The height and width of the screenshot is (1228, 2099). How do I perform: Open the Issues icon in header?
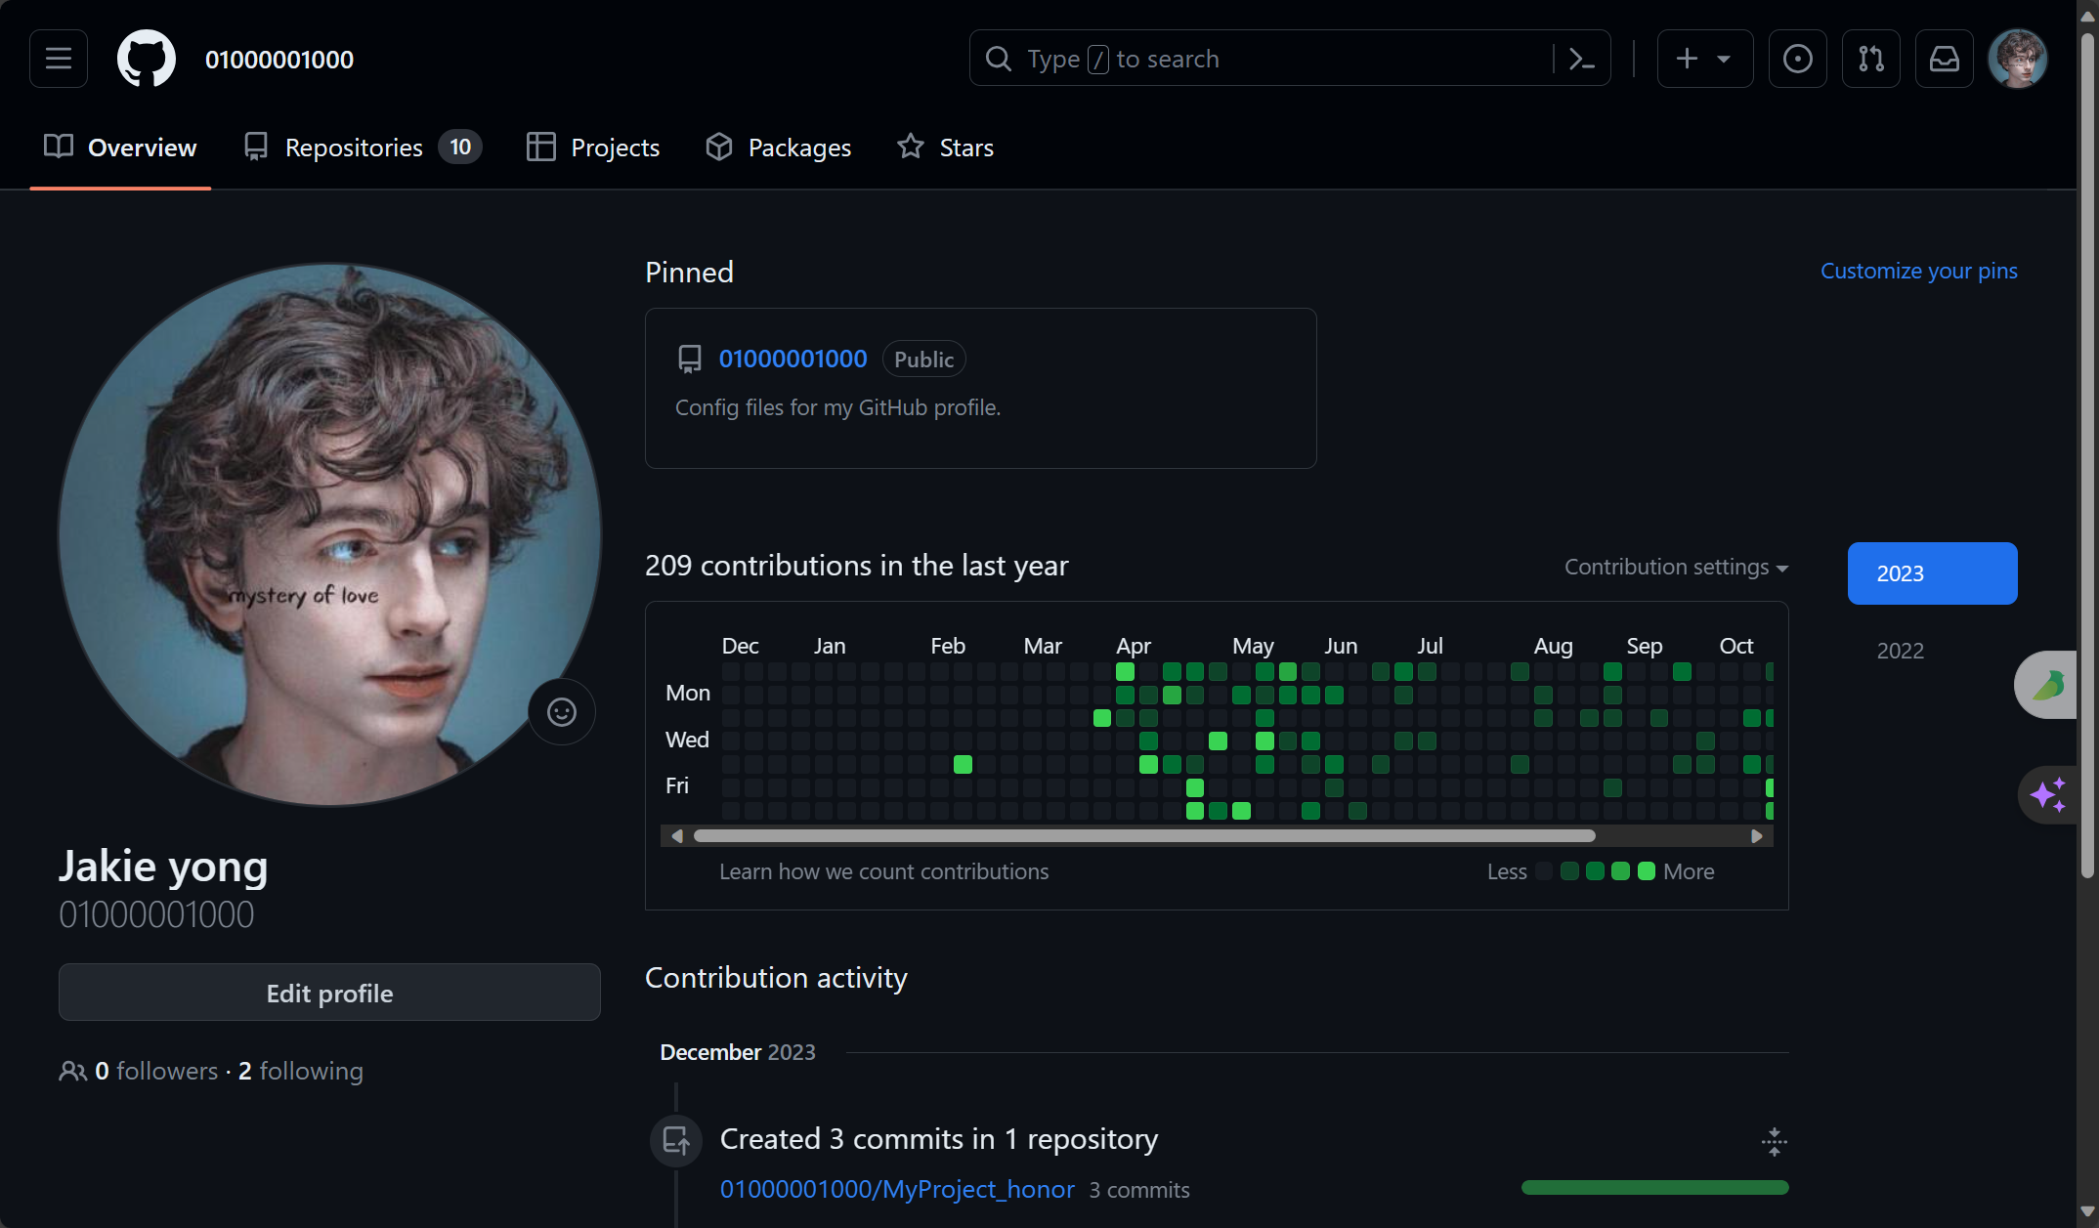tap(1797, 59)
